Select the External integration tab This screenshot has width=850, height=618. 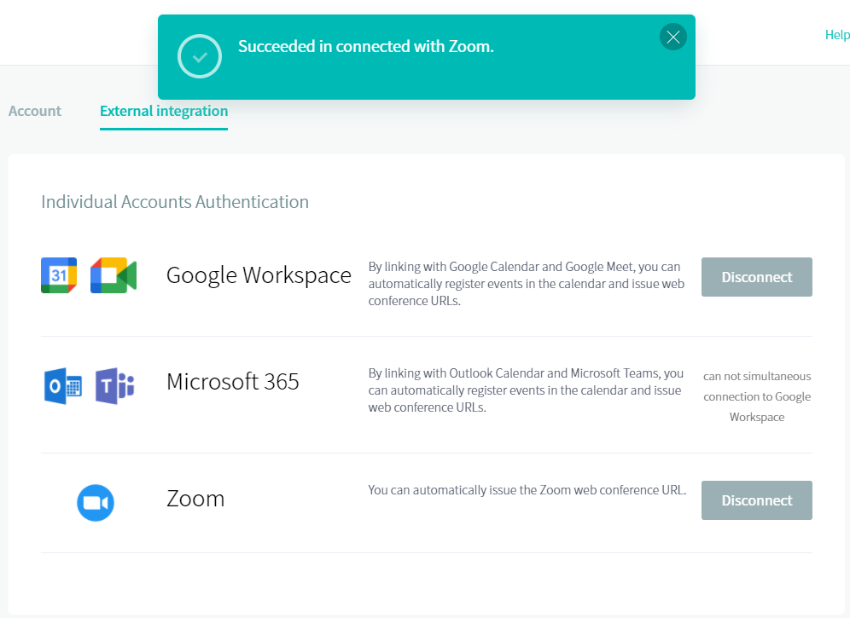click(164, 111)
